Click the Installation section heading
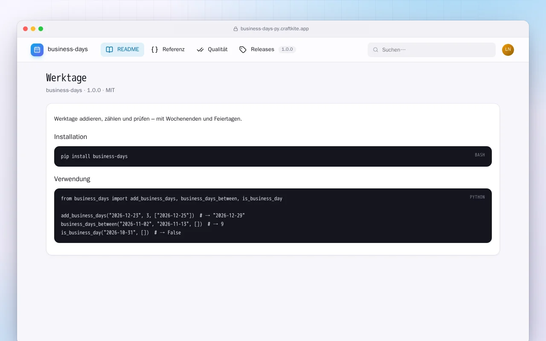 coord(70,137)
